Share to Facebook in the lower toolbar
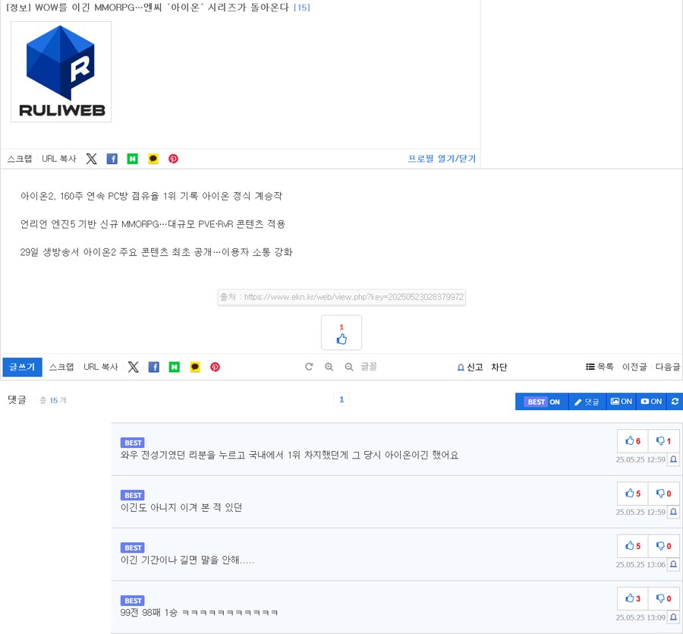Viewport: 683px width, 634px height. point(154,367)
